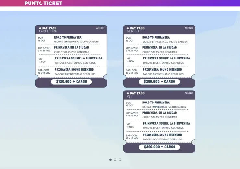Screen dimensions: 240x169
Task: Click the 4 Day Pass General title
Action: (x=136, y=30)
